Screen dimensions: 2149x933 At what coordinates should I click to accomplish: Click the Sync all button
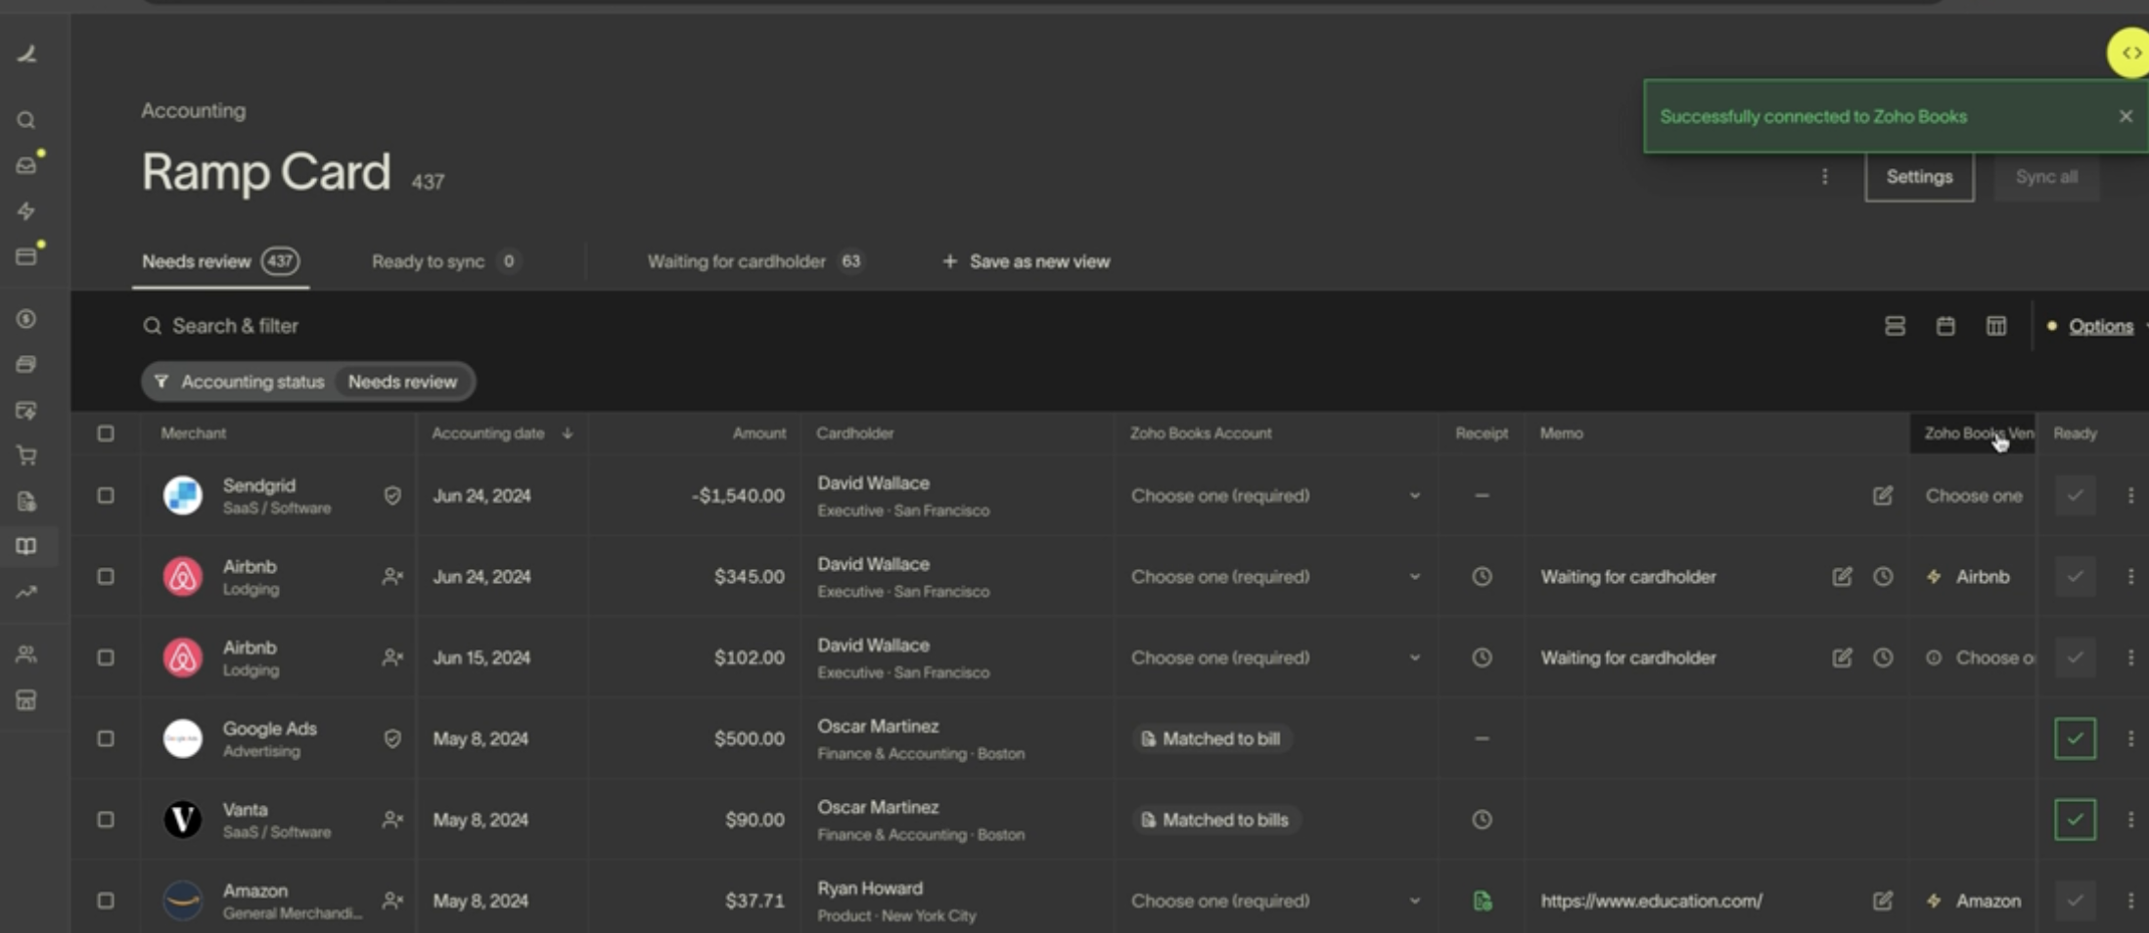[x=2046, y=177]
